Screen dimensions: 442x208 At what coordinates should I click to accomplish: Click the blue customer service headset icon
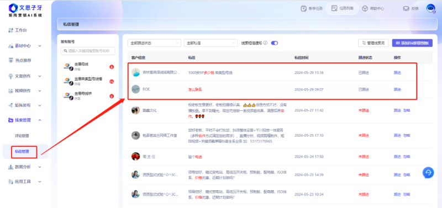click(x=428, y=173)
